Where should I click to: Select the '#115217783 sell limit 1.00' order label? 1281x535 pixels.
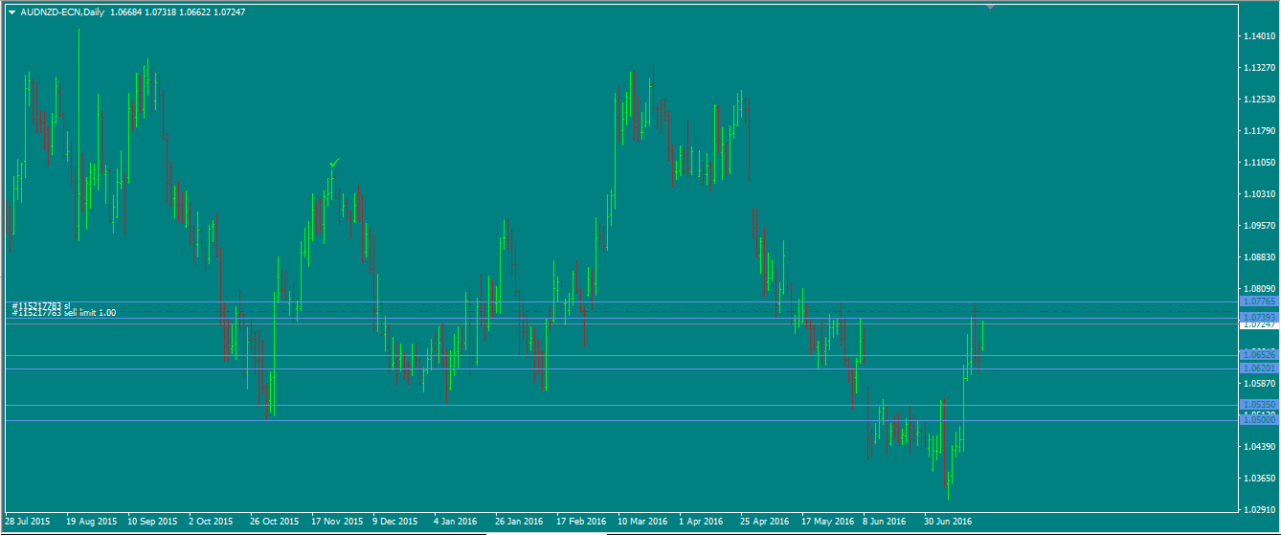coord(64,313)
